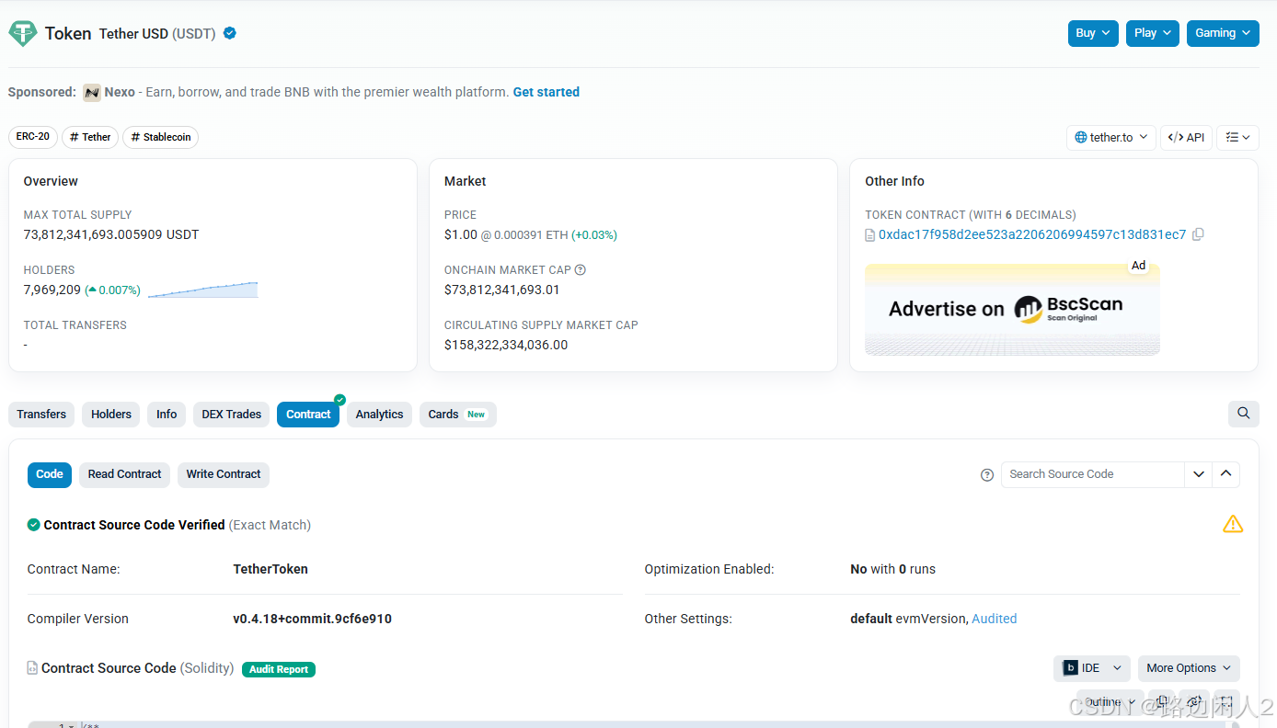Click the circulating supply value $158,322,334,036.00
Screen dimensions: 1277x728
(506, 345)
